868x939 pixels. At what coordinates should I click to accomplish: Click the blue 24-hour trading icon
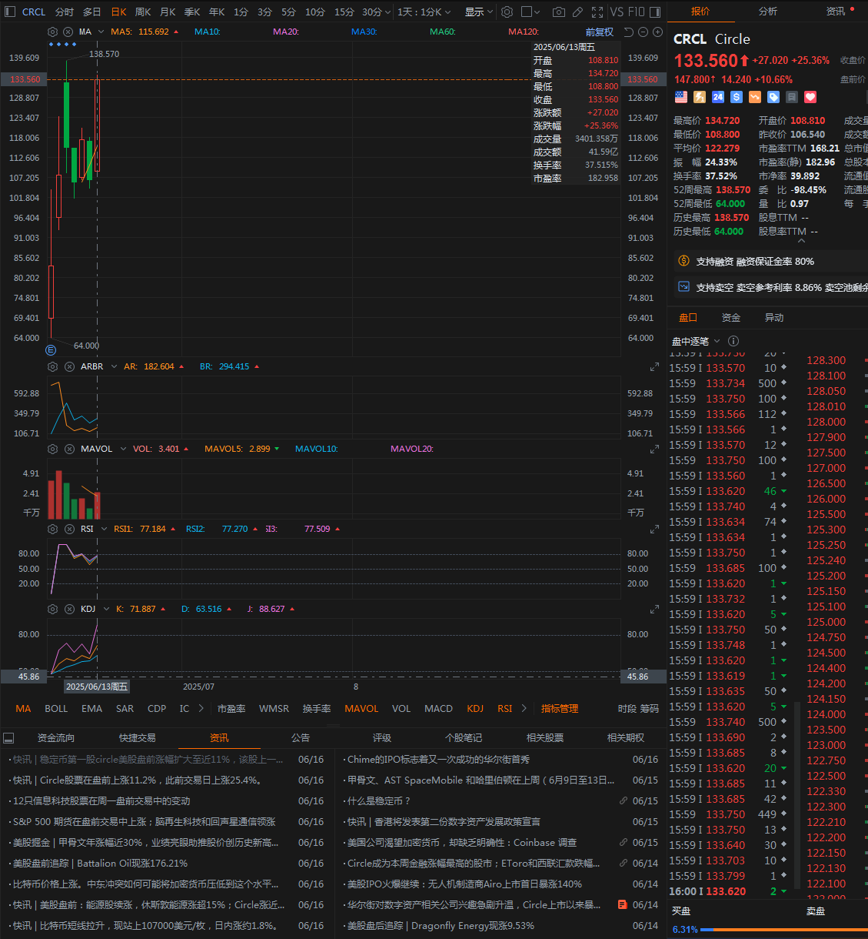coord(718,97)
